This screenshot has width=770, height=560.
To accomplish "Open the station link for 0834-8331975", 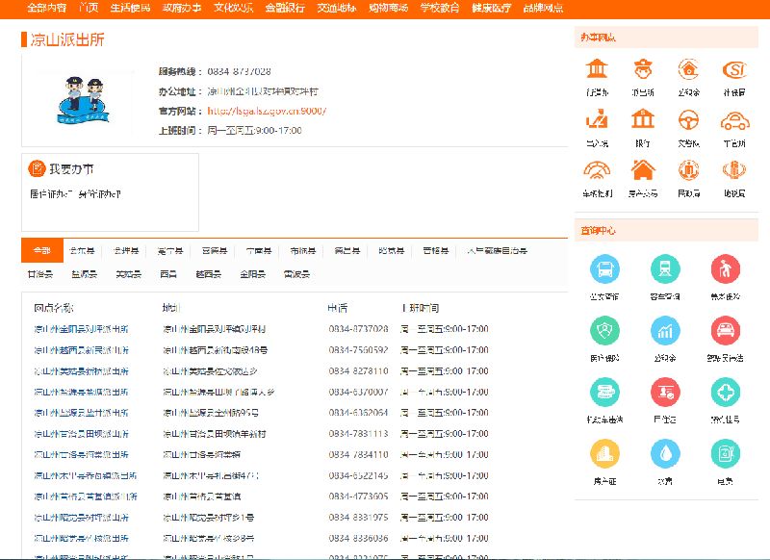I will click(x=81, y=518).
